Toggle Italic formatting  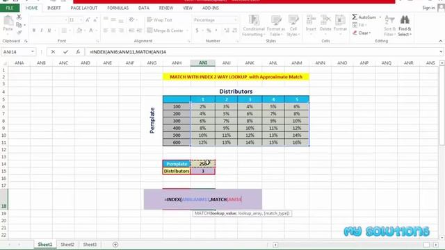coord(42,31)
